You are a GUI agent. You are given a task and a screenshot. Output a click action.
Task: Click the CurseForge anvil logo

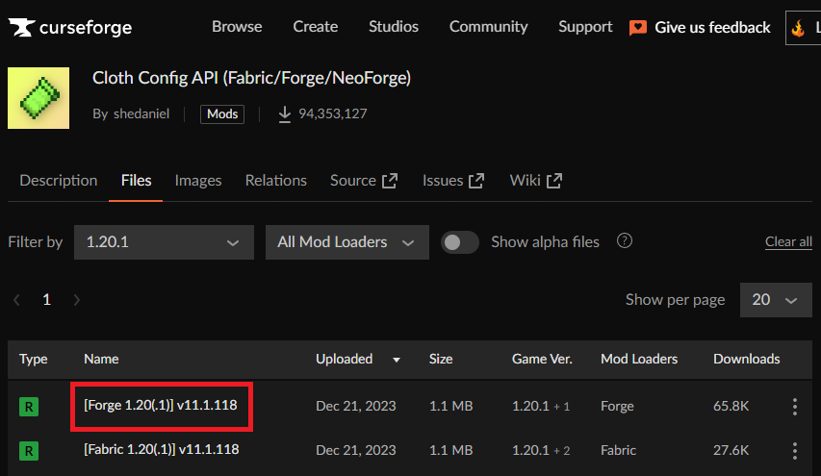(x=21, y=28)
